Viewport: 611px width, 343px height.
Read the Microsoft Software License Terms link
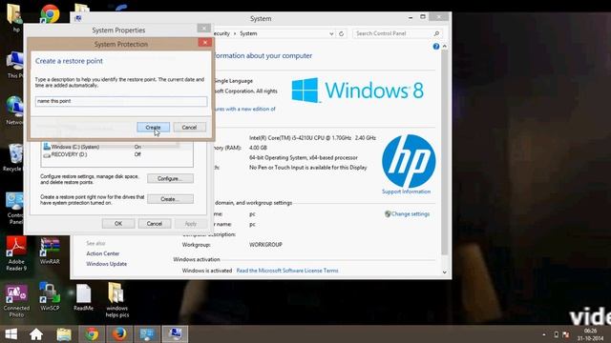[x=287, y=271]
